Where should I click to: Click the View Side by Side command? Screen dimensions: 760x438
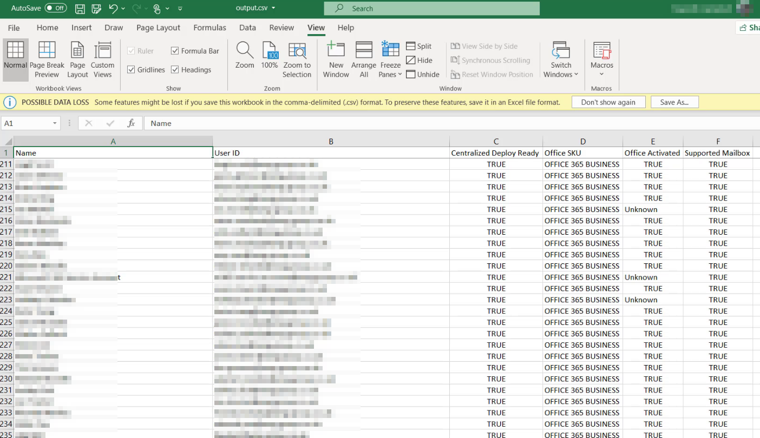[484, 47]
